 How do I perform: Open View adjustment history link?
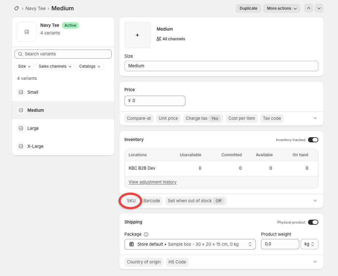[x=153, y=182]
